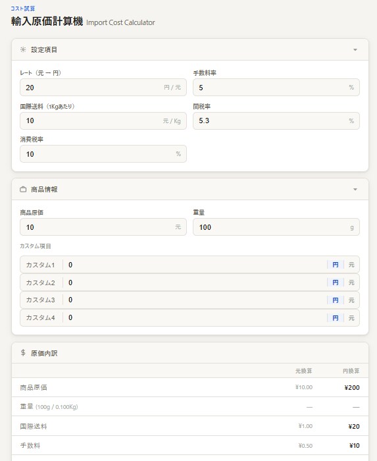
Task: Click the 円 / 元 unit suffix
Action: pyautogui.click(x=172, y=88)
